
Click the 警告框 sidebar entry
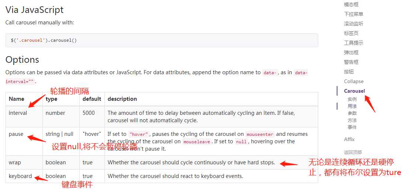pyautogui.click(x=351, y=62)
